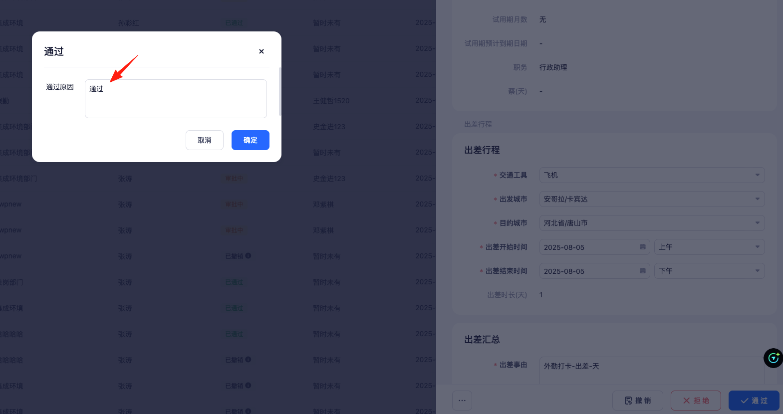783x414 pixels.
Task: Open the 出发城市 dropdown
Action: [652, 199]
